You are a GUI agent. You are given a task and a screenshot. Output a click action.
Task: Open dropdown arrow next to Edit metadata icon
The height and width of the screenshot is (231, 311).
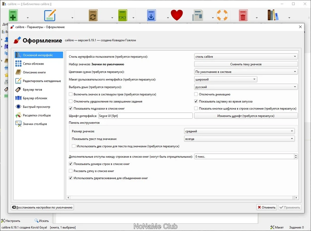[x=73, y=18]
